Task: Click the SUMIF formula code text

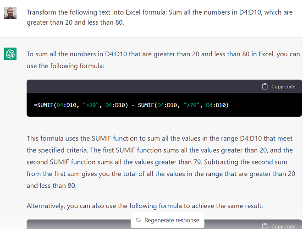Action: tap(131, 105)
